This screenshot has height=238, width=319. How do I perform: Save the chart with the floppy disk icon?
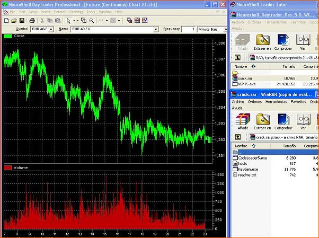[x=22, y=20]
